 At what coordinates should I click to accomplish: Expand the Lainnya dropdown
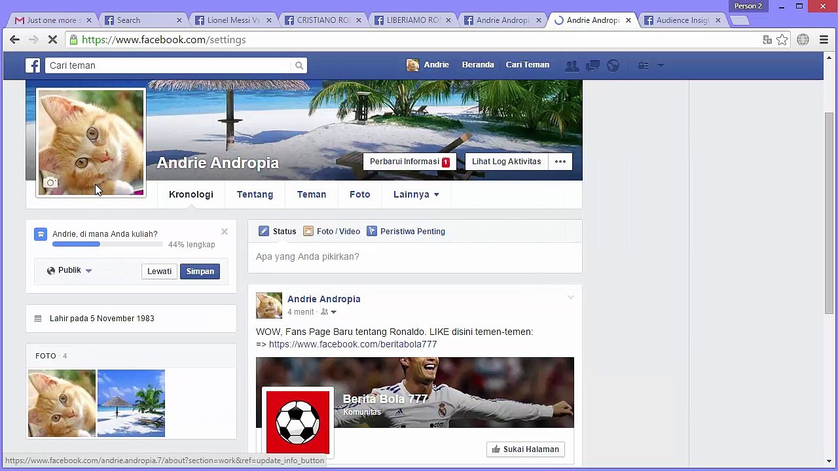[x=416, y=194]
